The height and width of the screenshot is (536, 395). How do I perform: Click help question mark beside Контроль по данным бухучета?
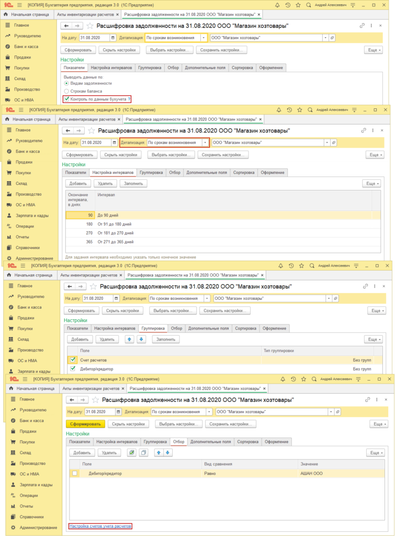[129, 99]
